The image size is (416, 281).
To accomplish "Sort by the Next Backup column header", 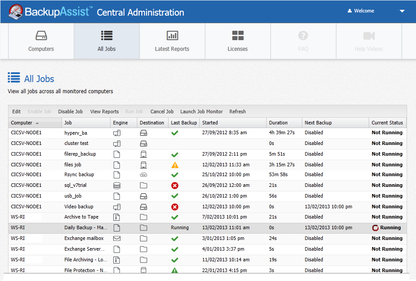I will pos(335,123).
